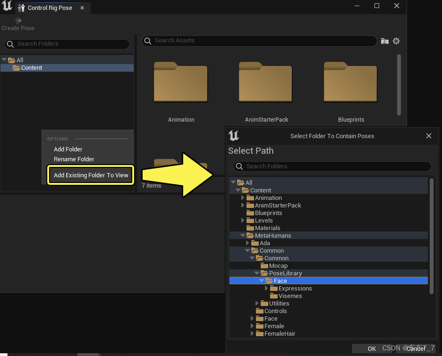Select the MetaHumans folder row
This screenshot has width=442, height=356.
coord(329,236)
